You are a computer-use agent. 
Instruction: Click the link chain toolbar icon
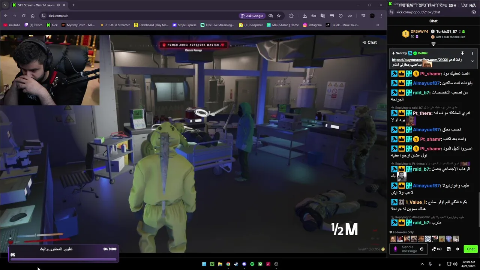click(349, 16)
